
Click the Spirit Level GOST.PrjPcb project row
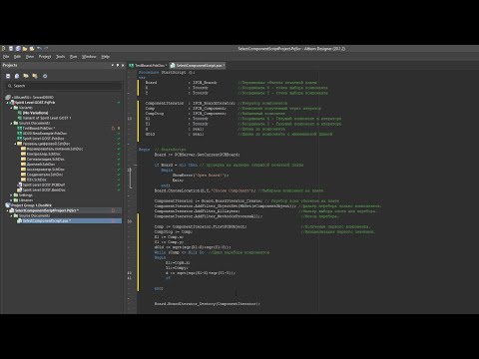pyautogui.click(x=35, y=103)
